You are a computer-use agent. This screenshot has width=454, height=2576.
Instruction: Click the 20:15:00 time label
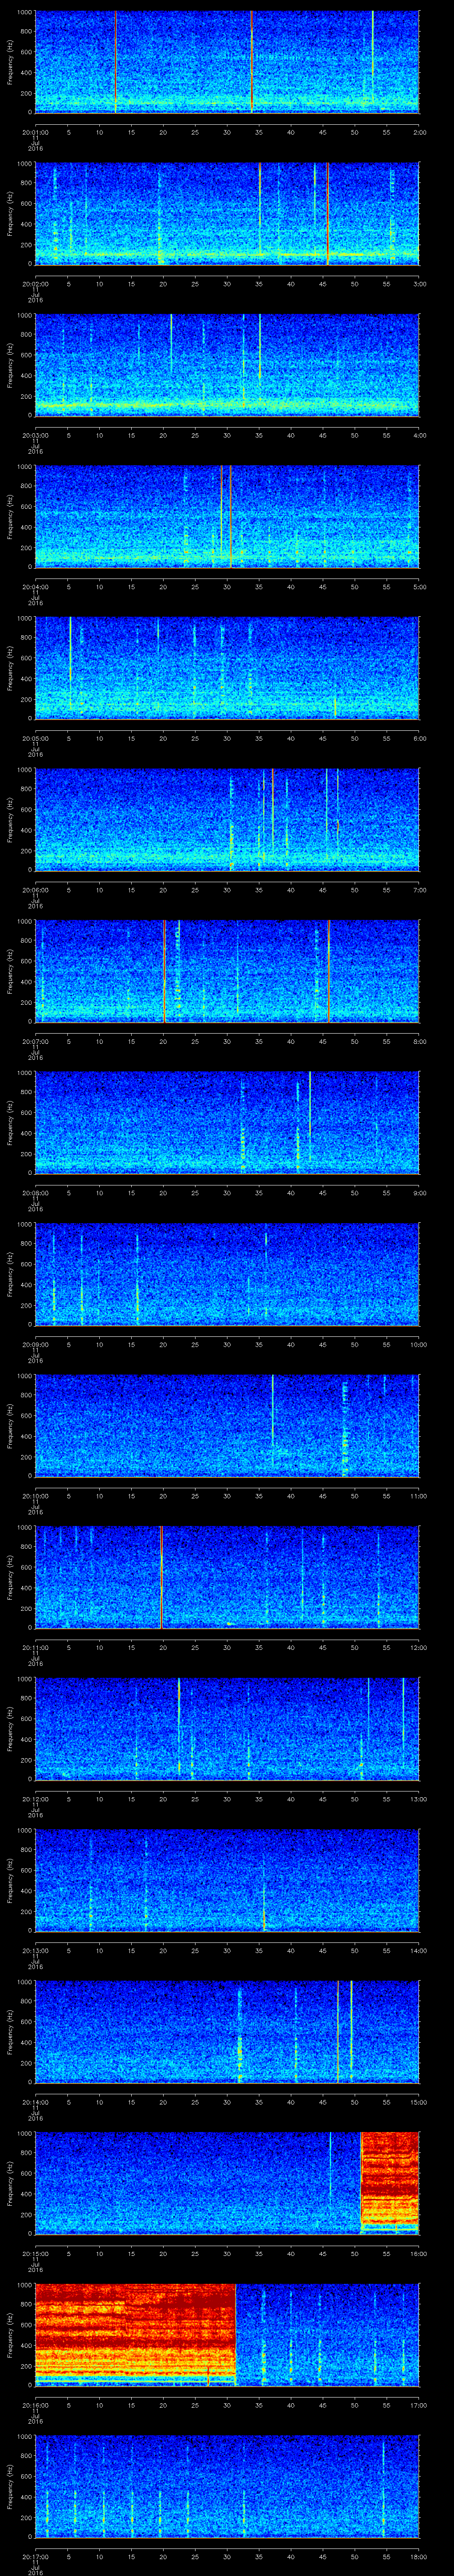35,2252
